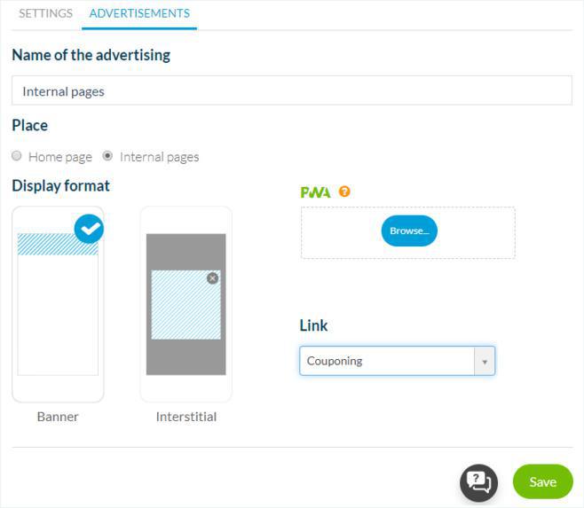Select the Internal pages radio button
The image size is (584, 508).
pyautogui.click(x=108, y=156)
